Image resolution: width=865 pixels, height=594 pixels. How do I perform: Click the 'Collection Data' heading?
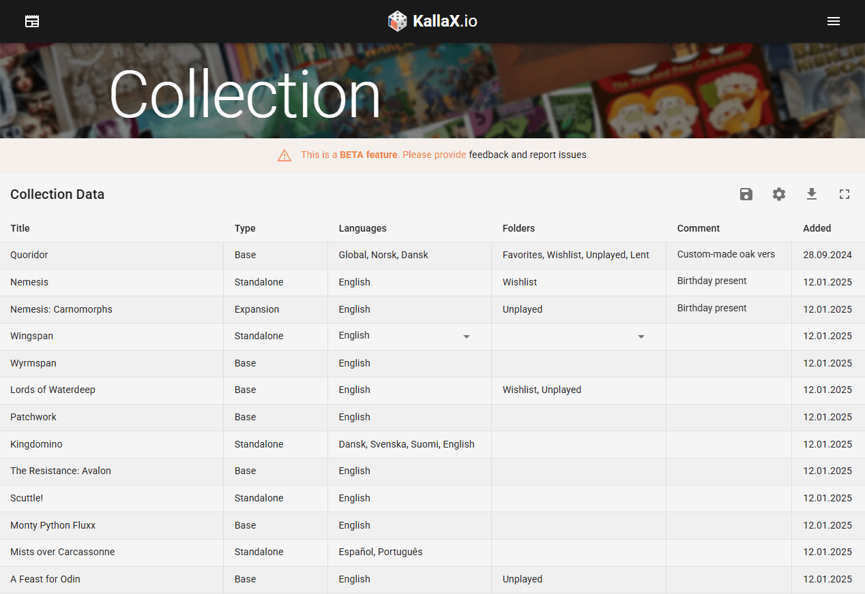(57, 194)
